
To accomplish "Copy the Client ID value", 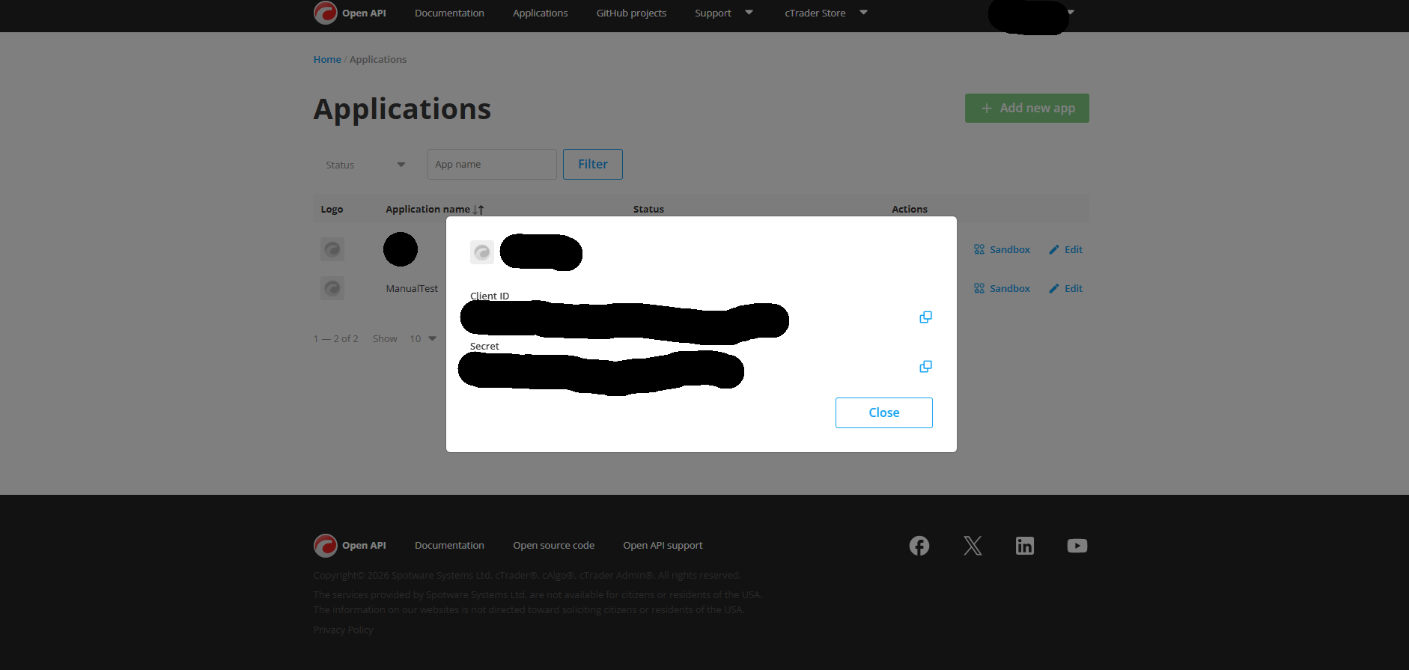I will coord(925,317).
